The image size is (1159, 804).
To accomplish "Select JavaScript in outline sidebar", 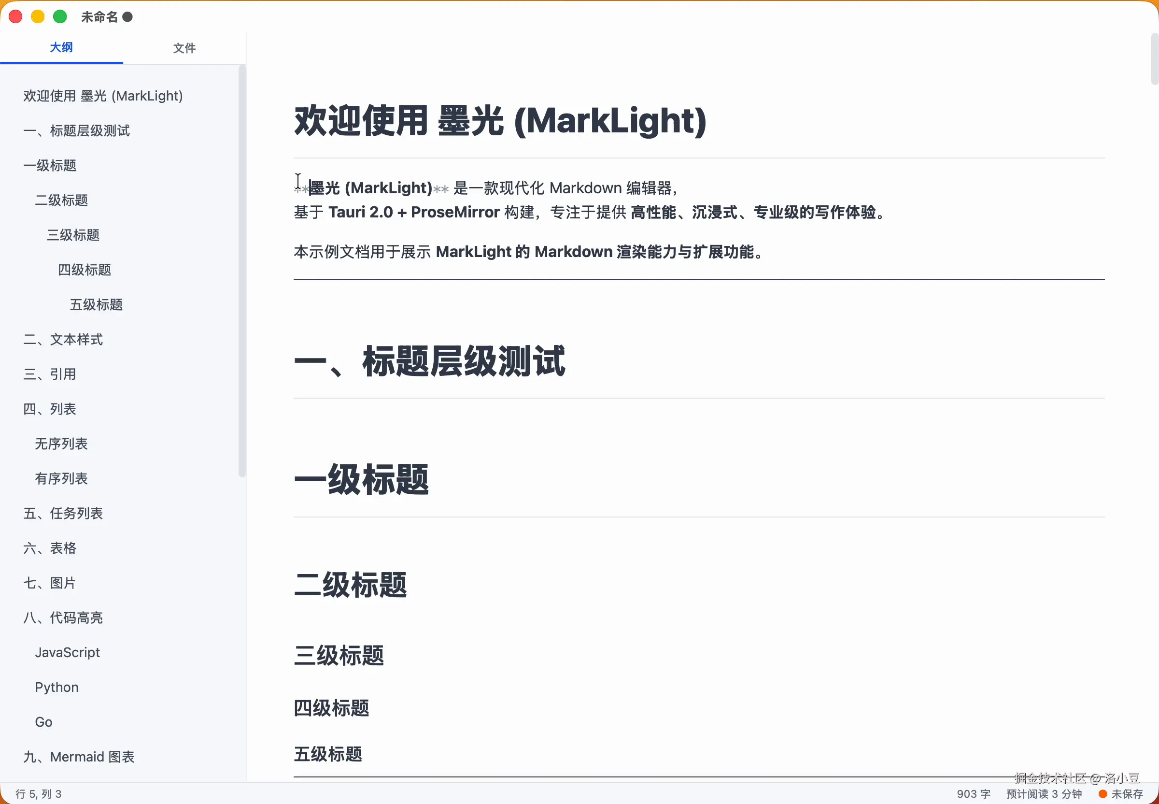I will (68, 652).
